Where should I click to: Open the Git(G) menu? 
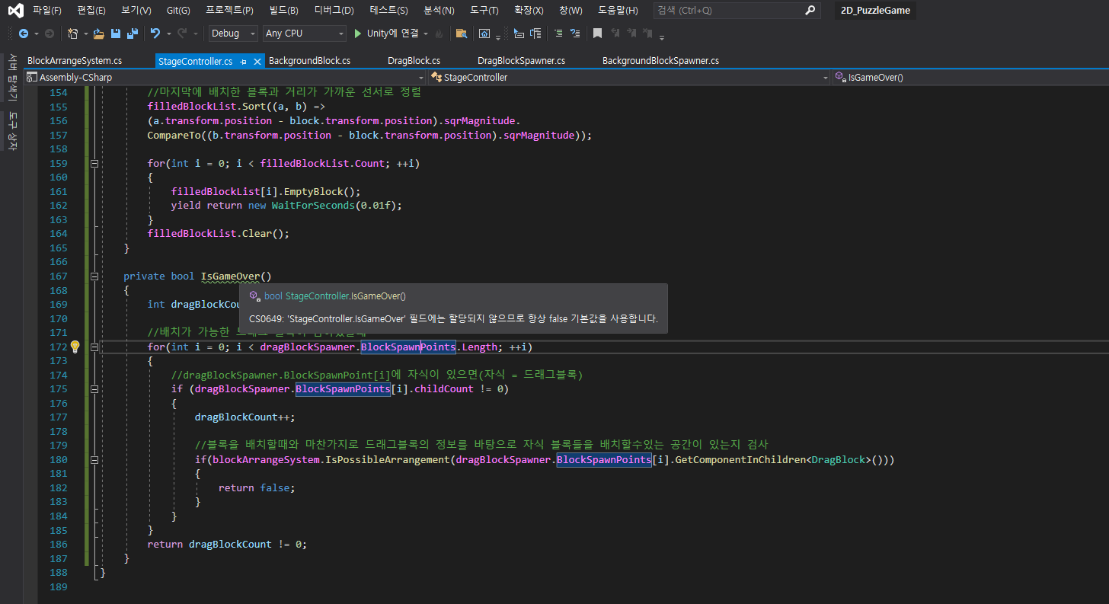178,11
